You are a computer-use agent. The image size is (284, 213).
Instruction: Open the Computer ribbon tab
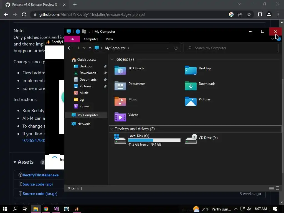click(x=91, y=39)
